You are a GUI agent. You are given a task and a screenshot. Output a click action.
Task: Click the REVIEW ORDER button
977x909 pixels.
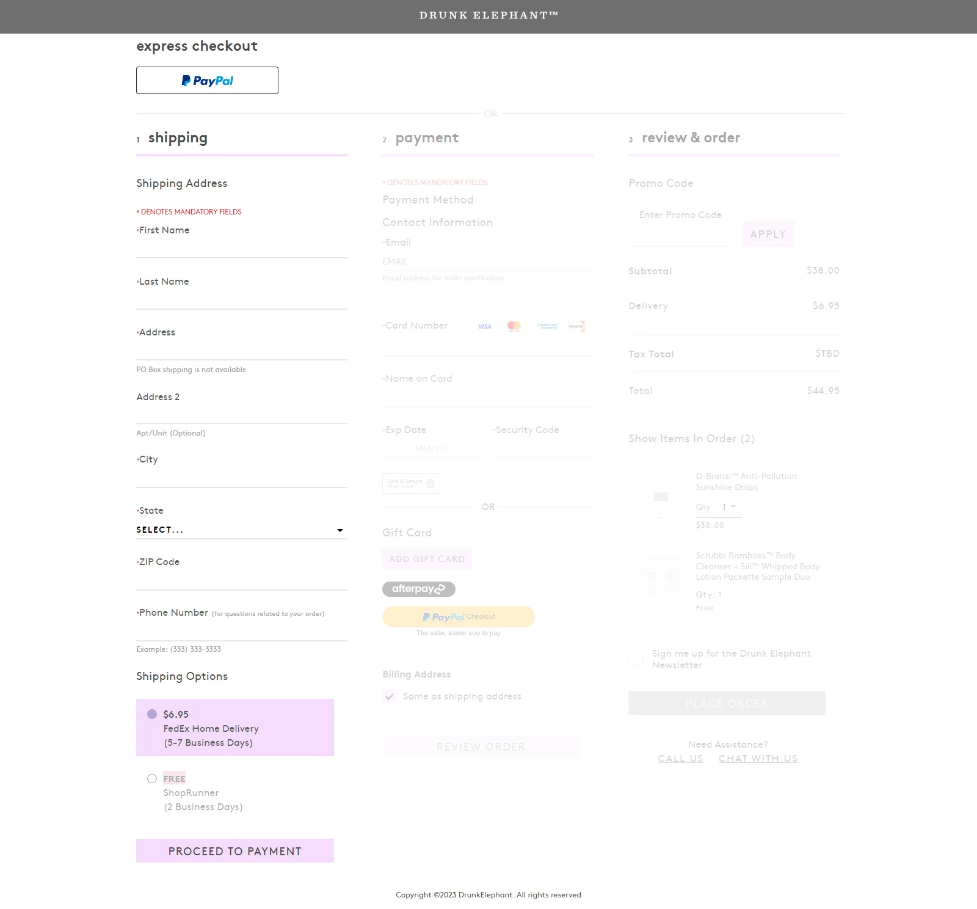[480, 747]
